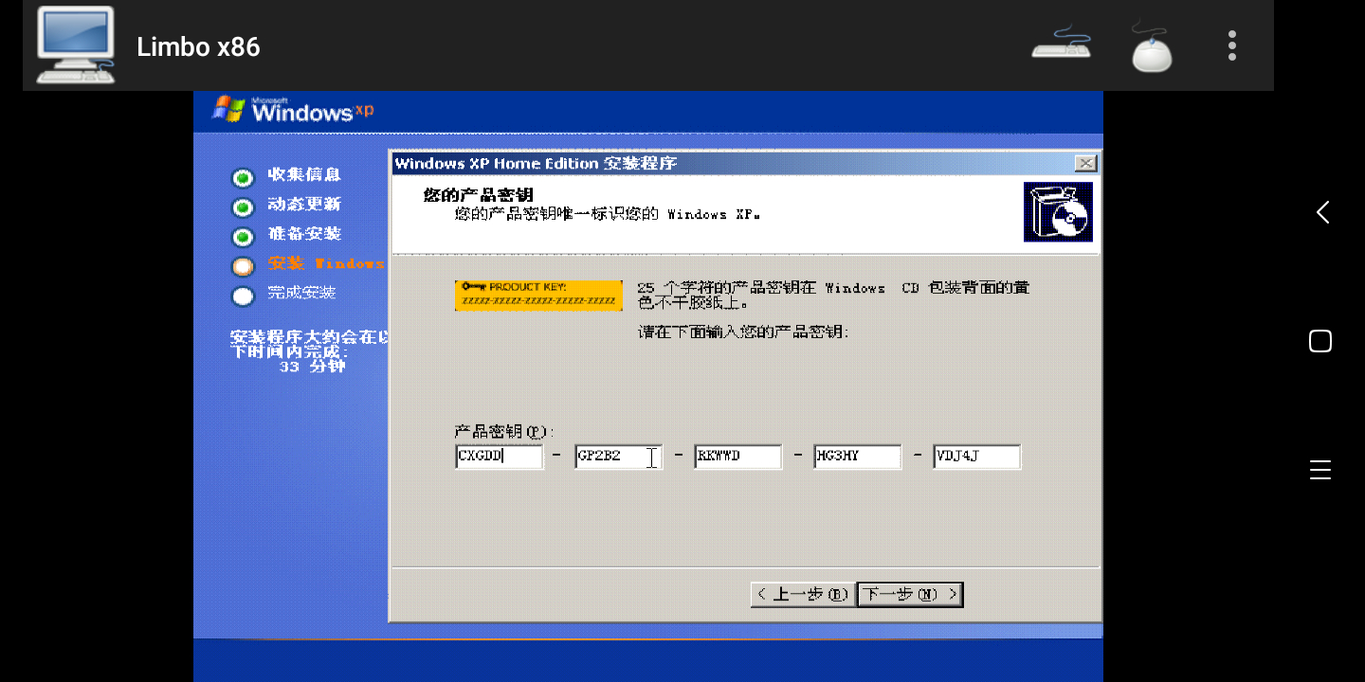Click the 您的产品密钥 heading
This screenshot has width=1365, height=682.
[478, 196]
